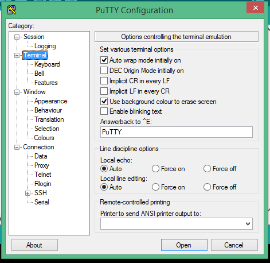
Task: Open the Serial category
Action: 42,202
